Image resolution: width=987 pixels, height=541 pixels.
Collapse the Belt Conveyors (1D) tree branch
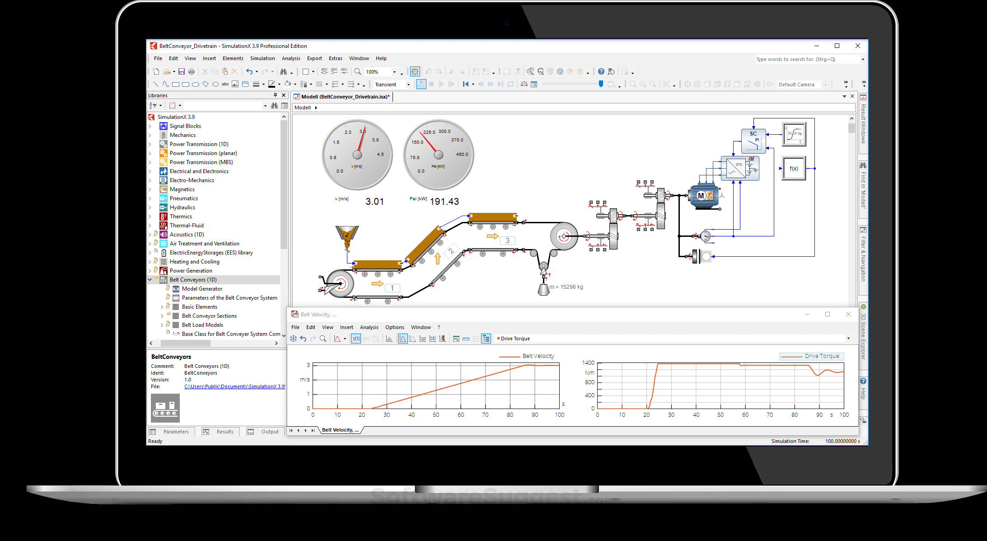click(150, 279)
